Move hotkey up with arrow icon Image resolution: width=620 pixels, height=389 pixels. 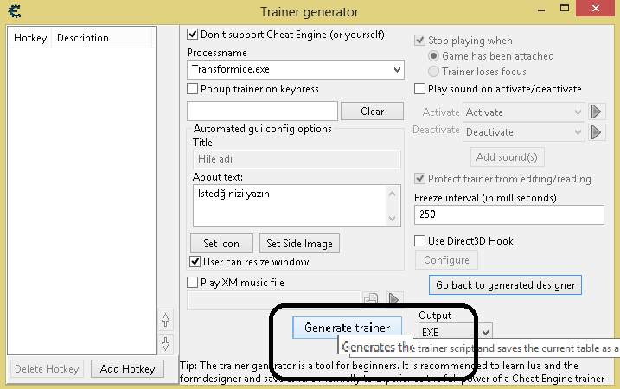166,320
